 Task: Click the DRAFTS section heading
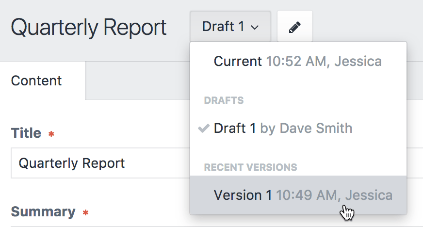[224, 100]
